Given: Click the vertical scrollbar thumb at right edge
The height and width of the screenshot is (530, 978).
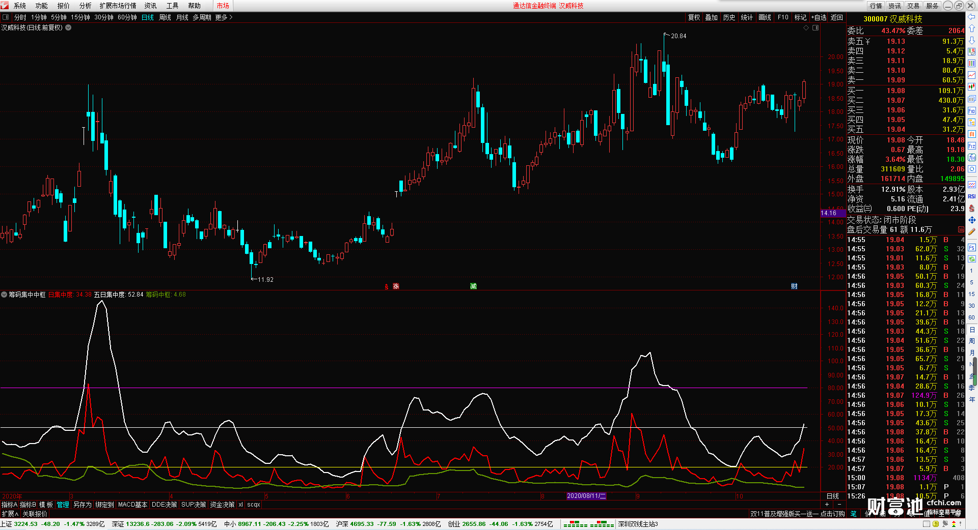Looking at the screenshot, I should 975,371.
